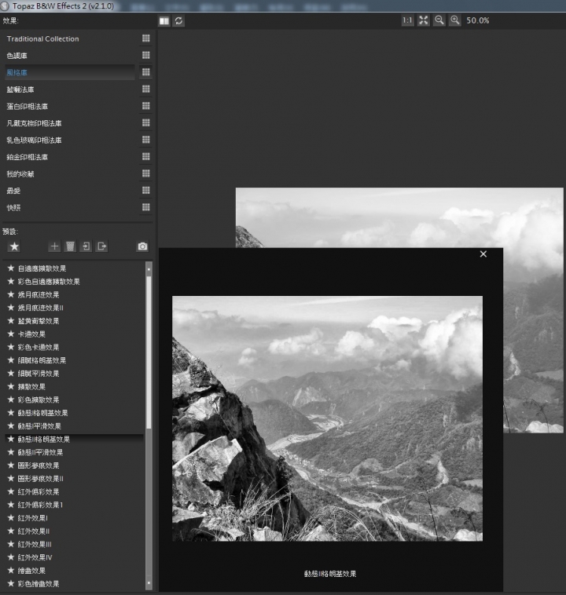Toggle the split before/after view icon
The height and width of the screenshot is (595, 566).
pos(164,21)
